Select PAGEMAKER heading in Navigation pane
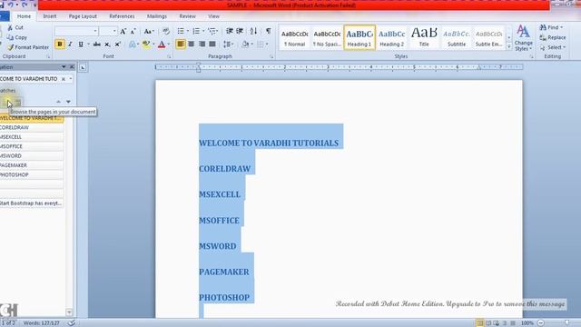 coord(32,165)
